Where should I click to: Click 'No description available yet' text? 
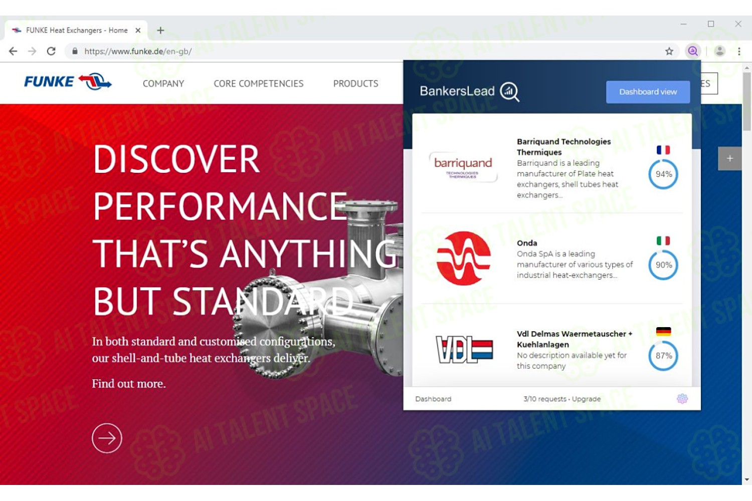pos(572,361)
